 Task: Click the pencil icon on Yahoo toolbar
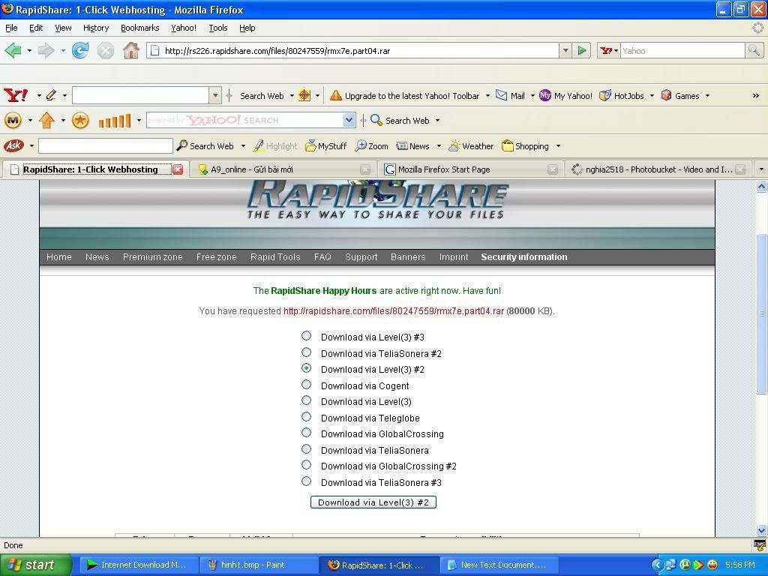coord(51,95)
